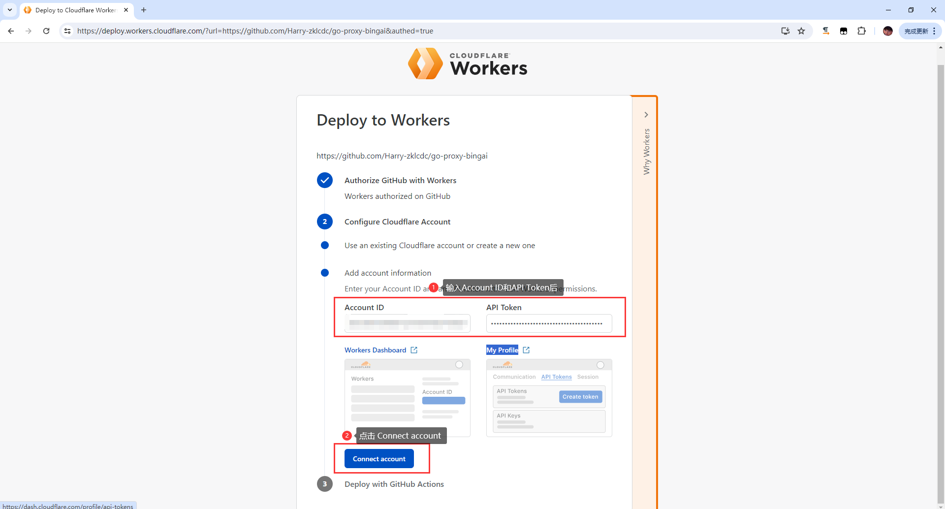This screenshot has width=945, height=509.
Task: Bookmark this page with the star icon
Action: [801, 31]
